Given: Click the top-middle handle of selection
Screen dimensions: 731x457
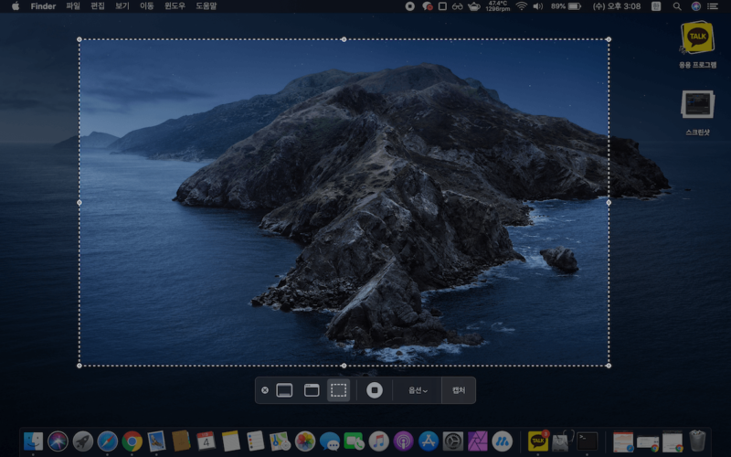Looking at the screenshot, I should click(344, 39).
